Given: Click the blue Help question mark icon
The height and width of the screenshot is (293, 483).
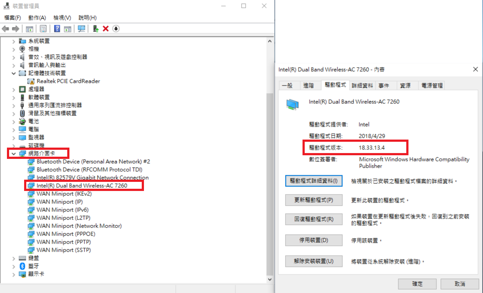Looking at the screenshot, I should [57, 29].
